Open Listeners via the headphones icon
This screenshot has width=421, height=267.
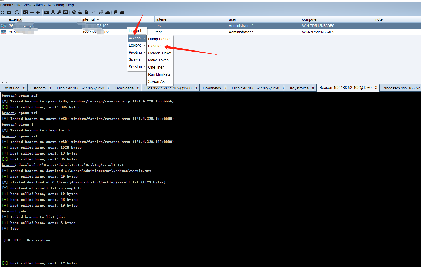(17, 12)
